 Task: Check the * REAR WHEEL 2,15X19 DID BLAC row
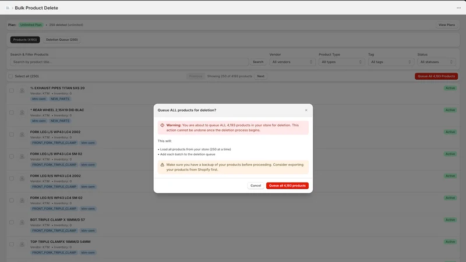pyautogui.click(x=12, y=112)
